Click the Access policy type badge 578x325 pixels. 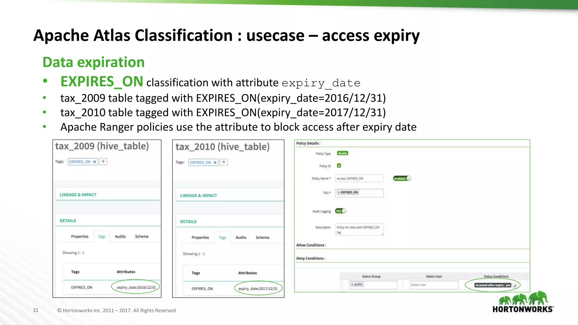pyautogui.click(x=342, y=153)
